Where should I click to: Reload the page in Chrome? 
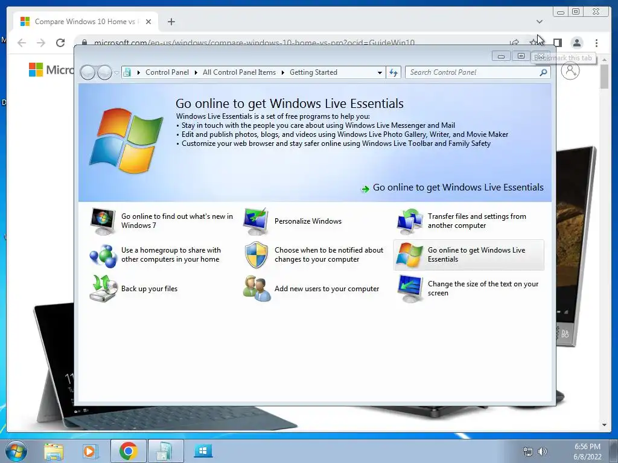click(x=60, y=43)
